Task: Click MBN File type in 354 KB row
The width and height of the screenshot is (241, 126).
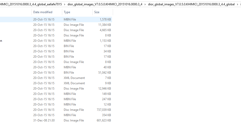Action: coord(70,115)
